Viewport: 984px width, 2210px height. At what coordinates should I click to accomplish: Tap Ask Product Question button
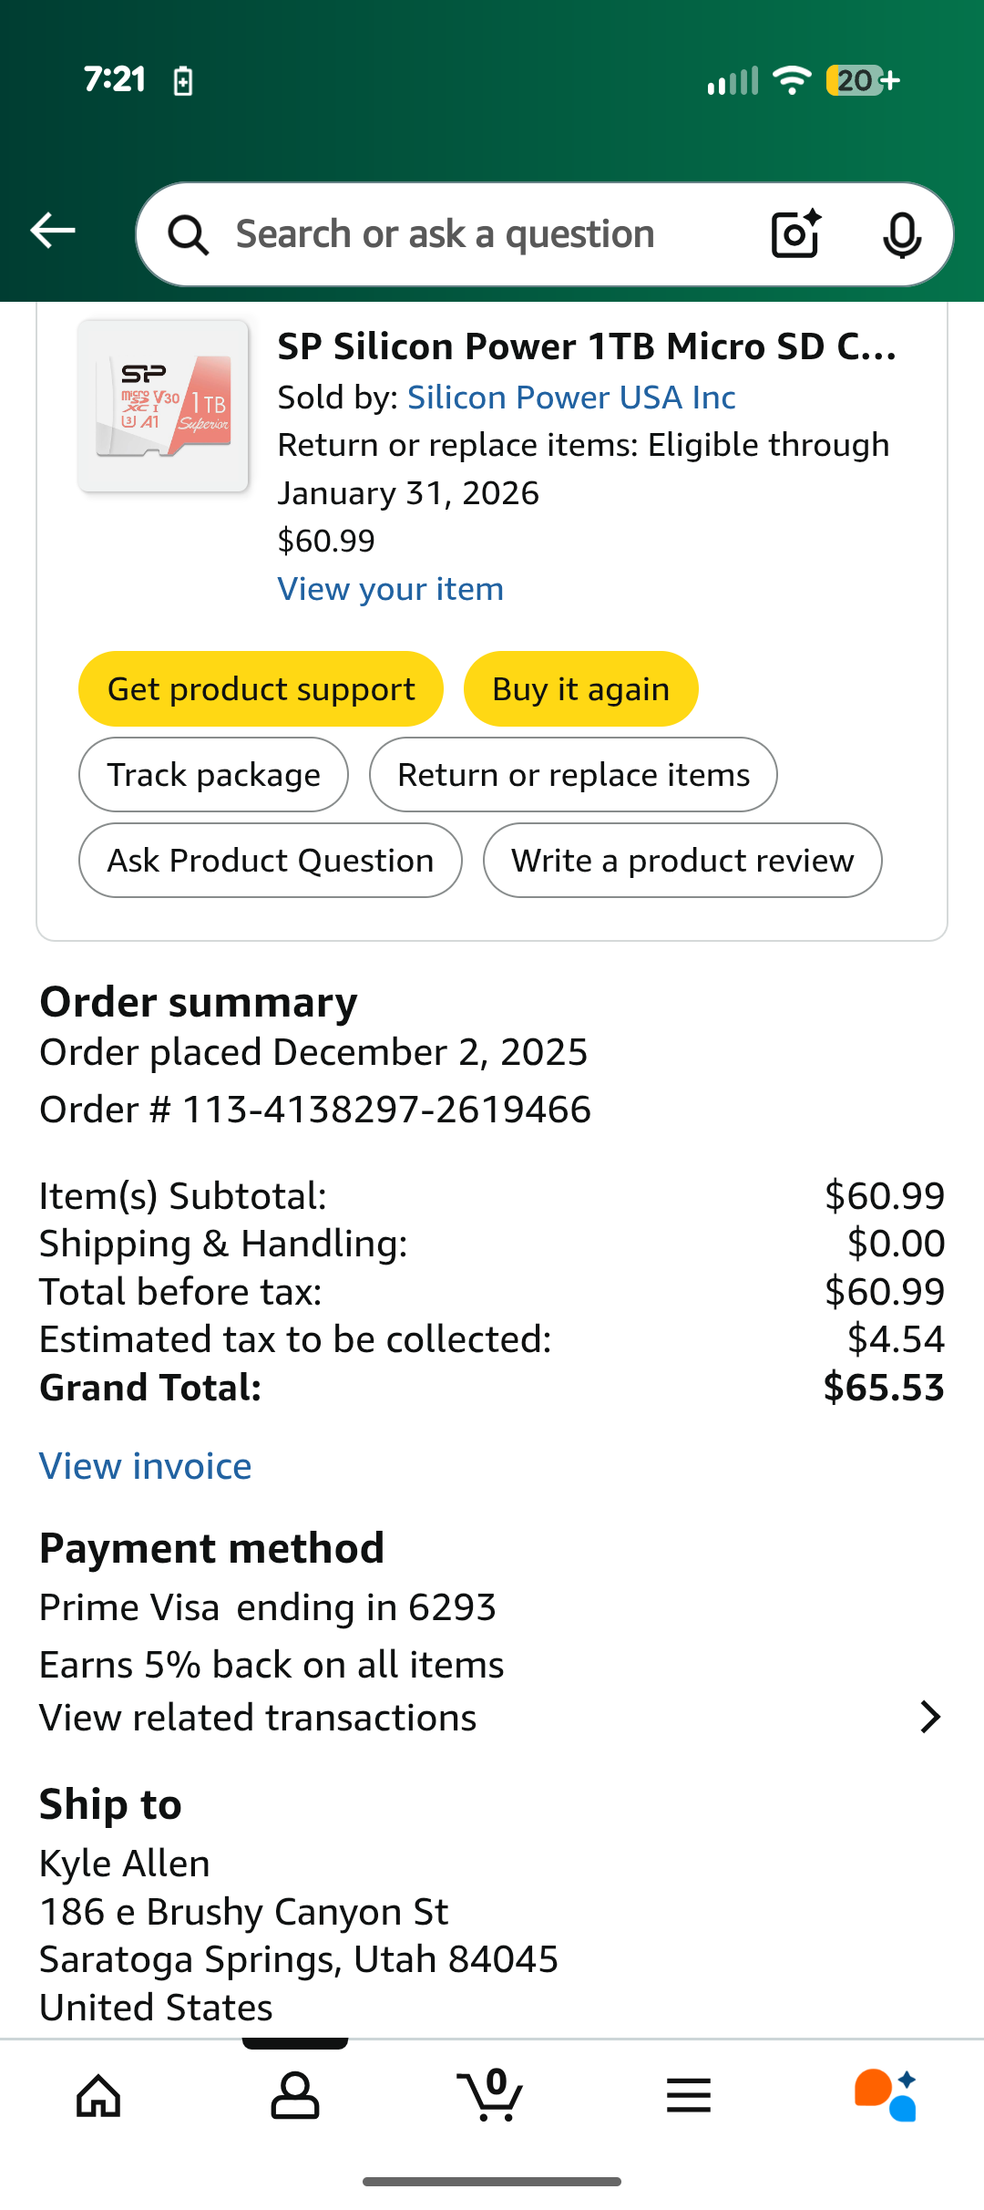click(270, 861)
